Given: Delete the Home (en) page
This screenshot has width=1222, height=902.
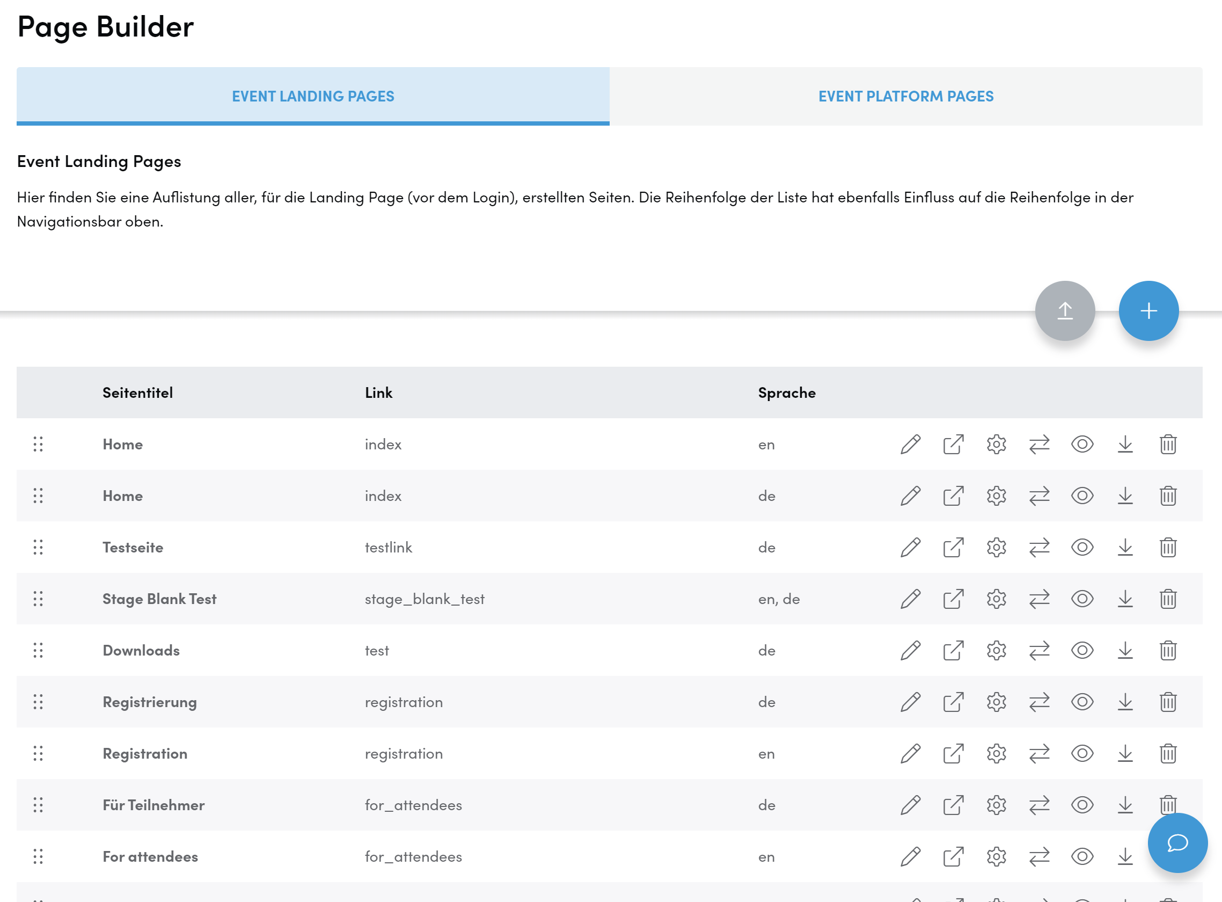Looking at the screenshot, I should (1168, 445).
